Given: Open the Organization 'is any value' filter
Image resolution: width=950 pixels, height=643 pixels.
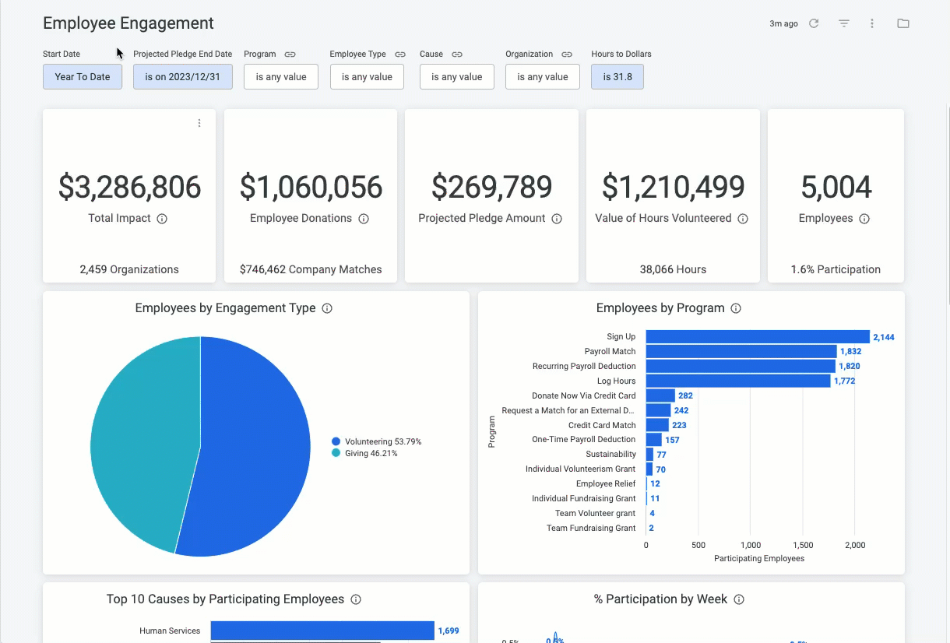Looking at the screenshot, I should point(543,77).
